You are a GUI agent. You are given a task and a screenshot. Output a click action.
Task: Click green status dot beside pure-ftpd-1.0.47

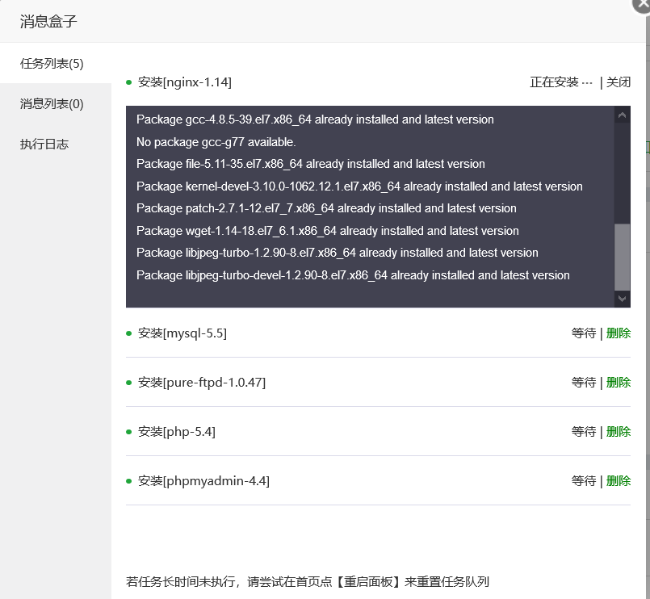pyautogui.click(x=129, y=383)
